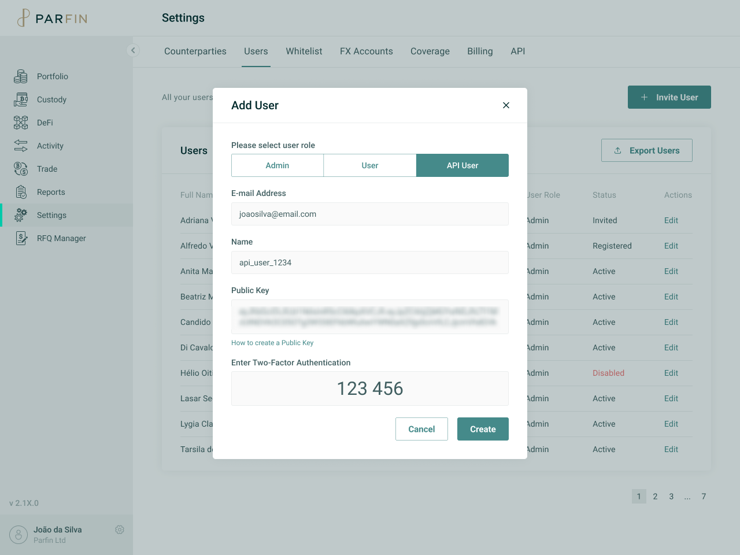Image resolution: width=740 pixels, height=555 pixels.
Task: Click the gear icon next to João da Silva
Action: pos(119,530)
